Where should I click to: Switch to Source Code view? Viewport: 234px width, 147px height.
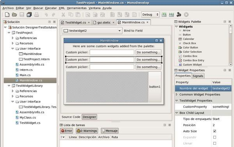coord(71,117)
